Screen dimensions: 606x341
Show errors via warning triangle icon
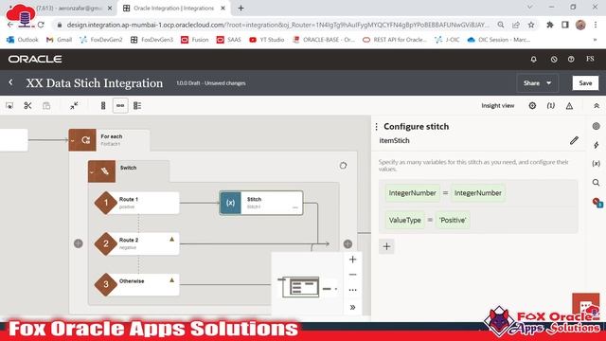pyautogui.click(x=569, y=105)
